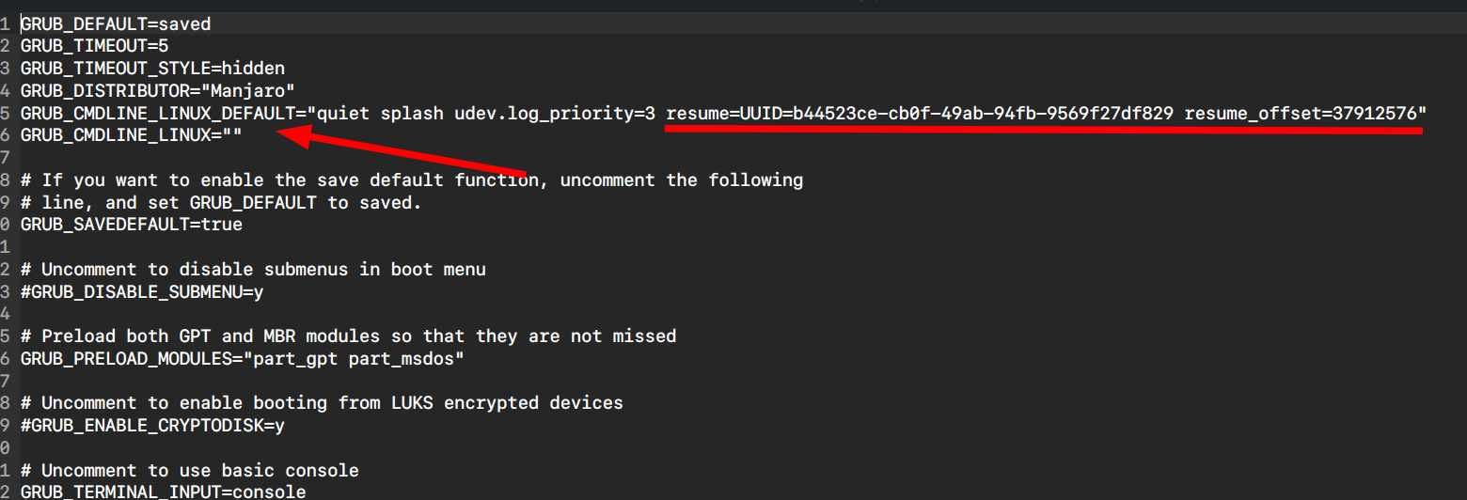
Task: Click line number 5 in the gutter
Action: tap(6, 113)
